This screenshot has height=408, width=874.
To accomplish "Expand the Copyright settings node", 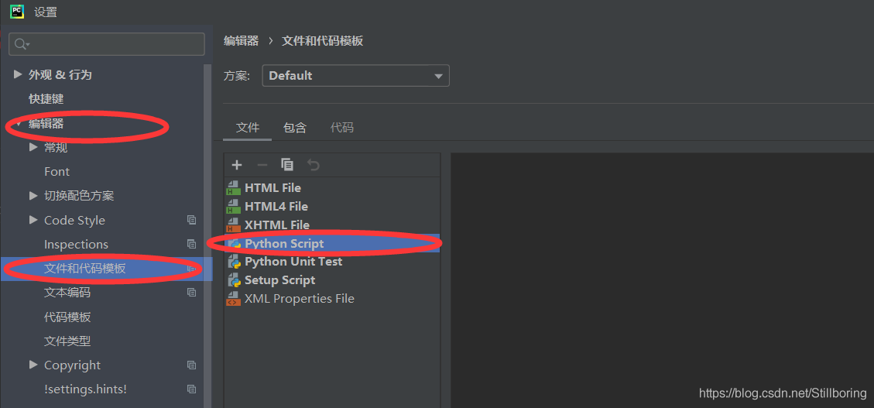I will point(33,365).
